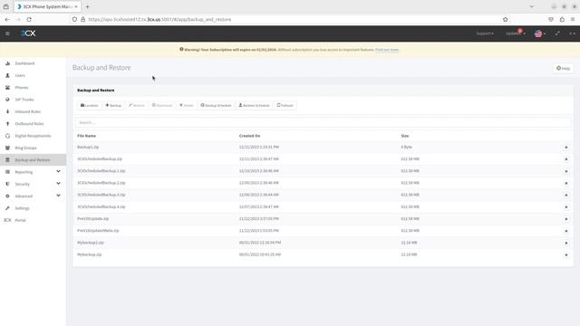Click row action icon for 3CXScheduledBackup.3.zip
The width and height of the screenshot is (580, 326).
coord(565,196)
